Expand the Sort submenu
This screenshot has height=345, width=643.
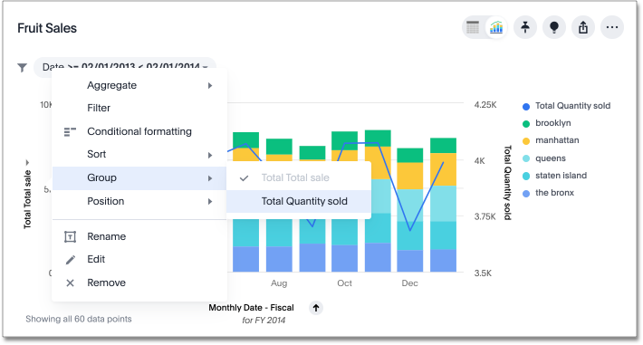[139, 154]
